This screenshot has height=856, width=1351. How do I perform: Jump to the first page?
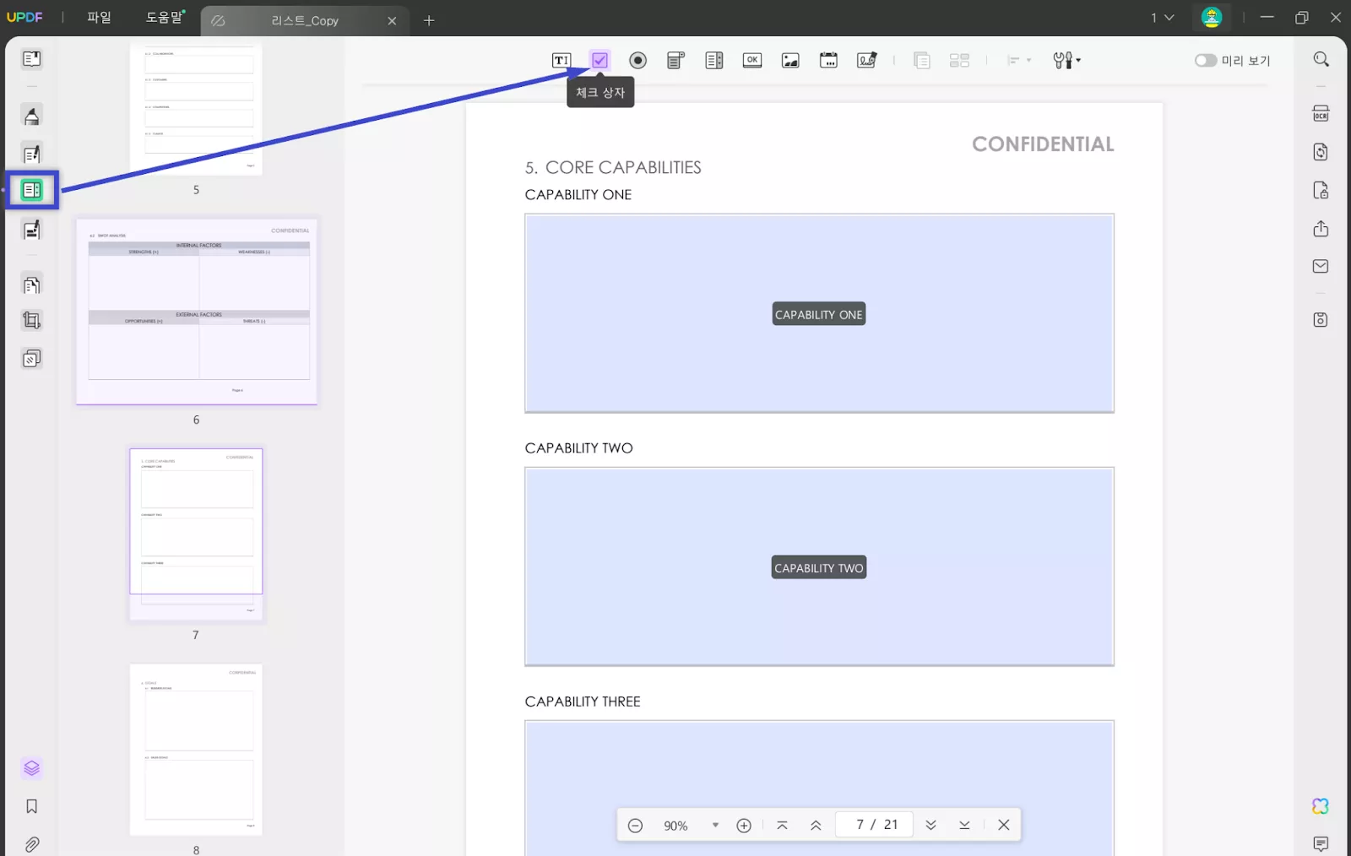tap(782, 826)
